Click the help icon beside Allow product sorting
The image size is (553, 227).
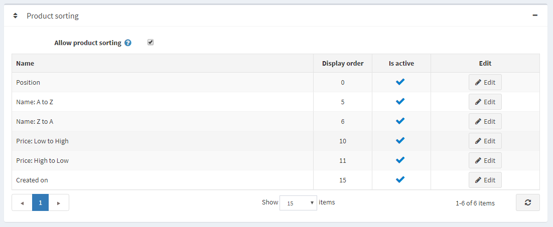coord(128,43)
